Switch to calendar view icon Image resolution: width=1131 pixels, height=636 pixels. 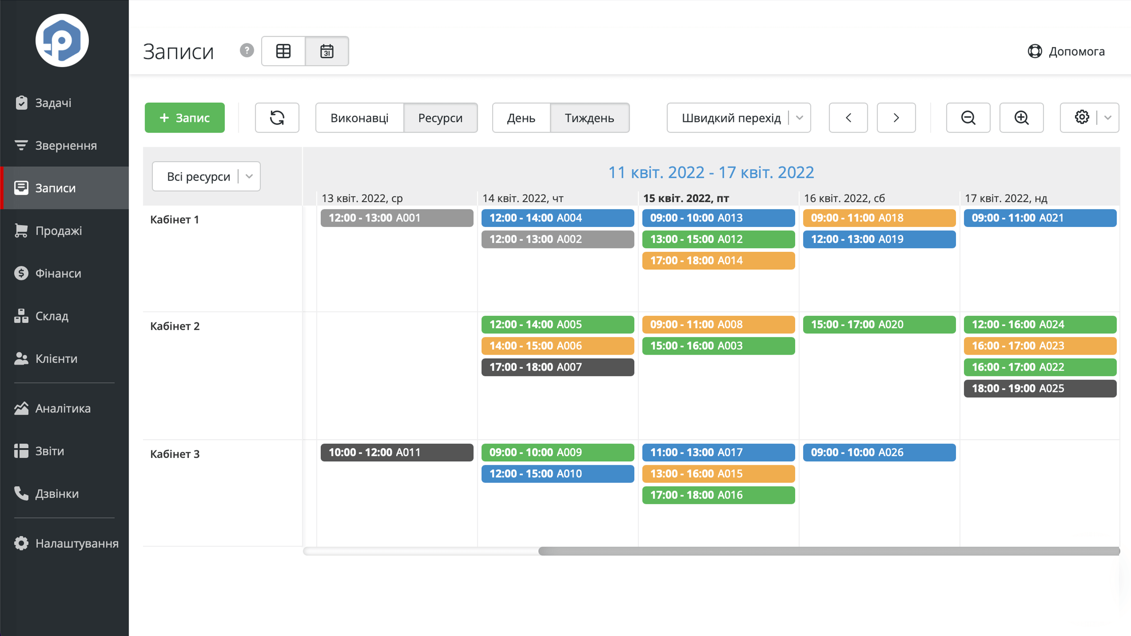pyautogui.click(x=327, y=51)
